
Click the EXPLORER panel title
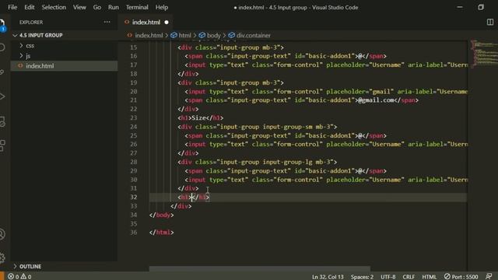31,23
